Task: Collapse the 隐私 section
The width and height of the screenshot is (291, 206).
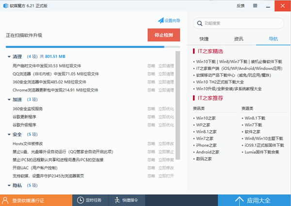Action: (x=9, y=186)
